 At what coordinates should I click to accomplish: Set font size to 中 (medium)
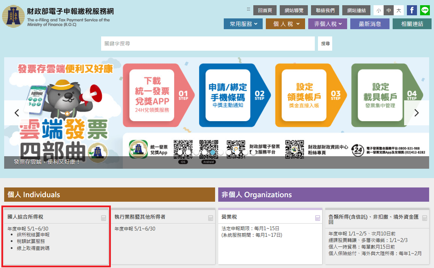tap(389, 10)
